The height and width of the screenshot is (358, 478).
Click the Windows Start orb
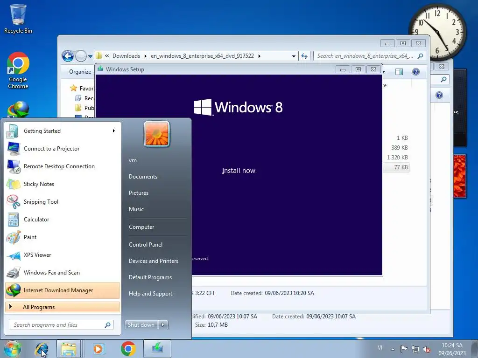click(x=12, y=349)
